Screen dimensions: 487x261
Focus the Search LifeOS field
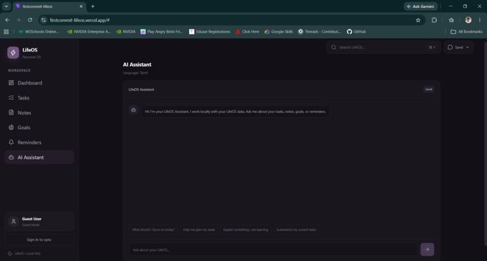point(383,47)
